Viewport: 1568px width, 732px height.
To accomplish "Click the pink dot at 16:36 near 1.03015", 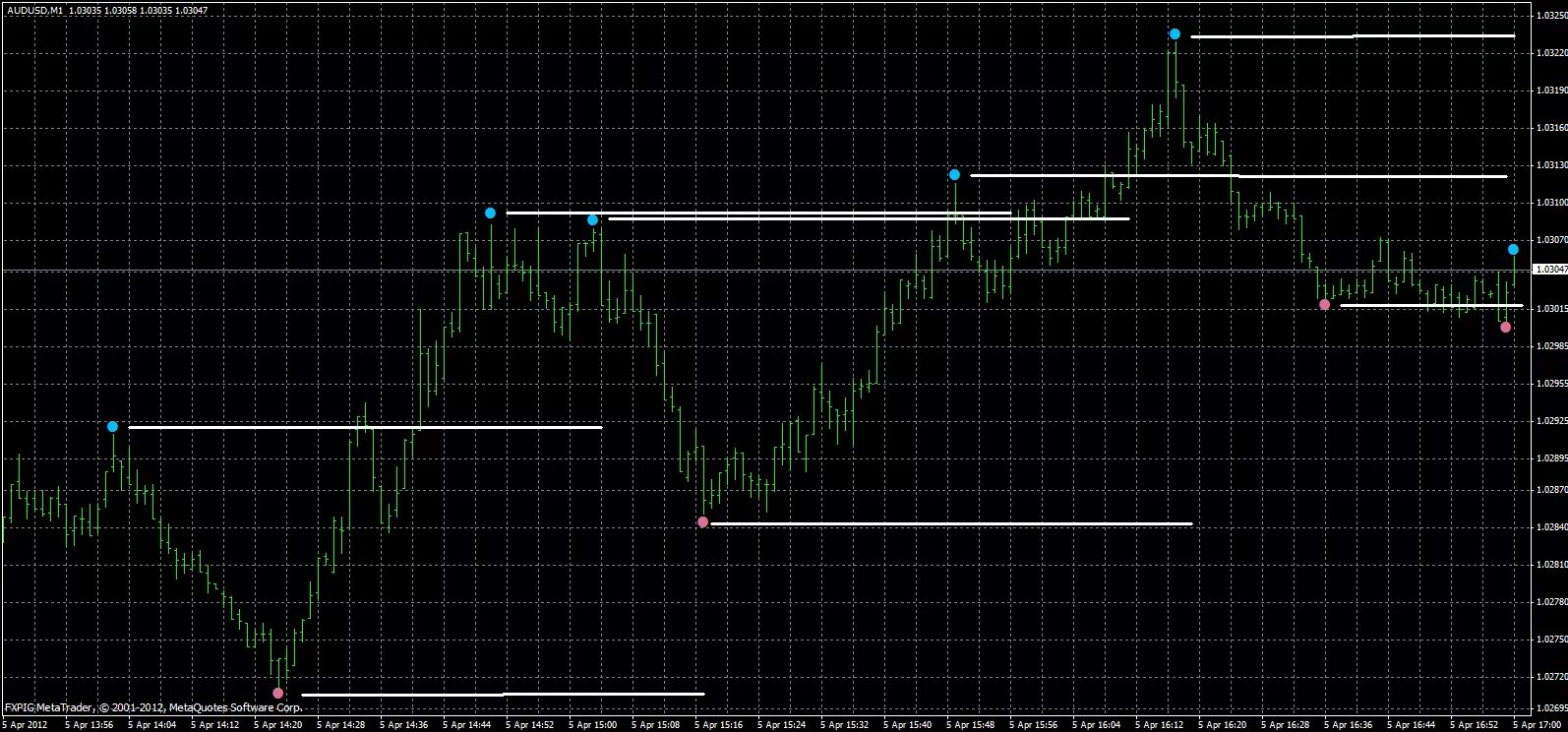I will [x=1324, y=305].
